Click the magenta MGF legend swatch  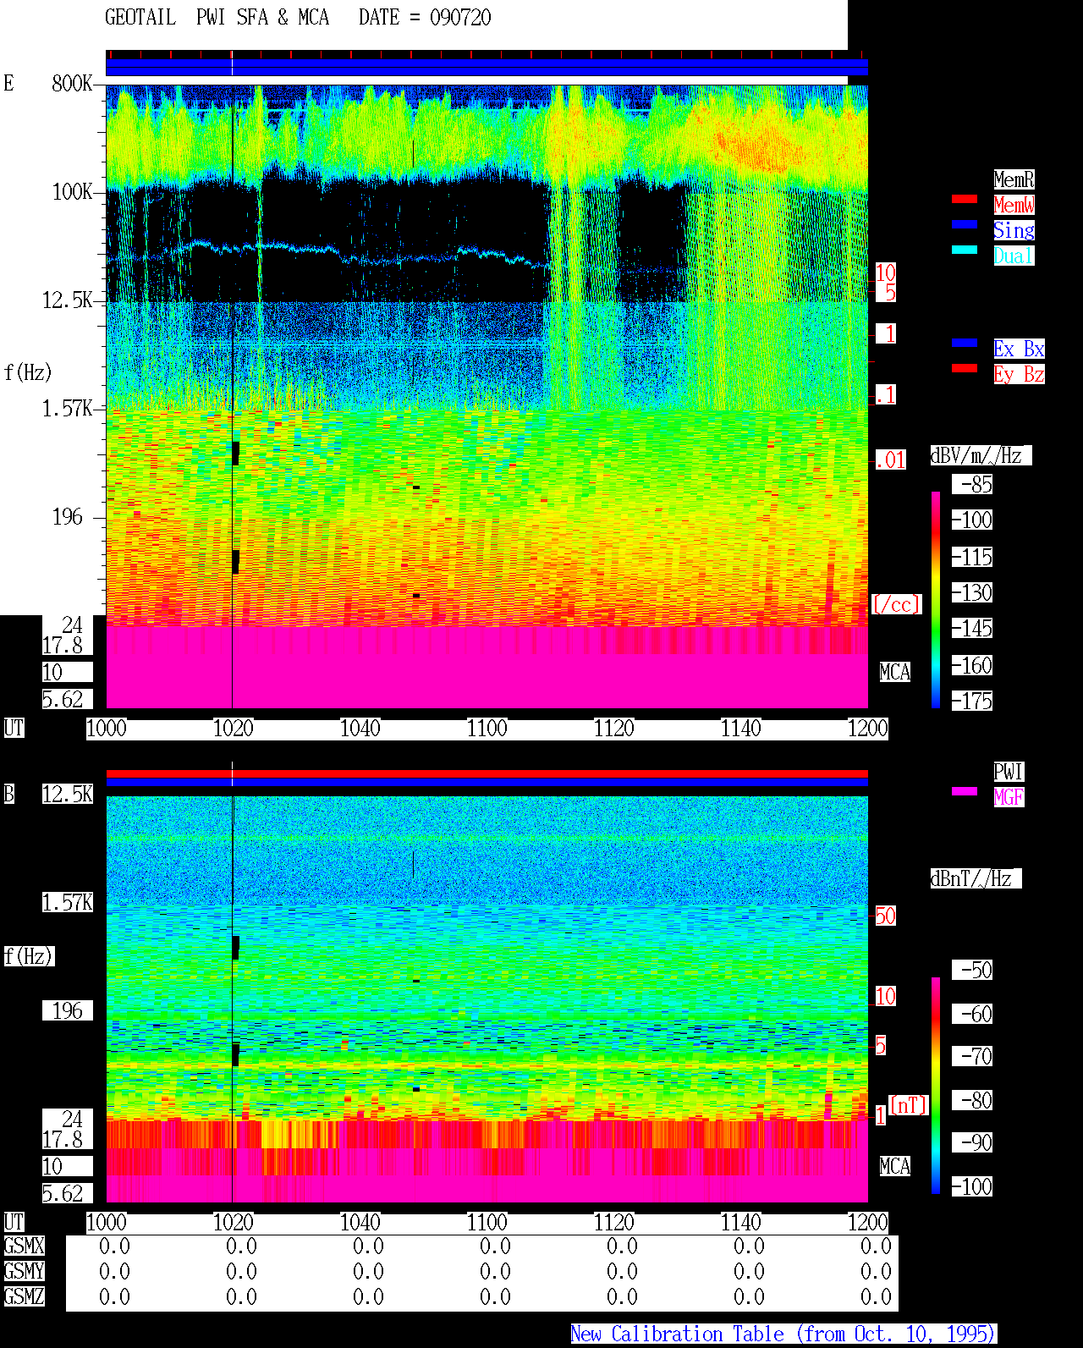coord(965,791)
